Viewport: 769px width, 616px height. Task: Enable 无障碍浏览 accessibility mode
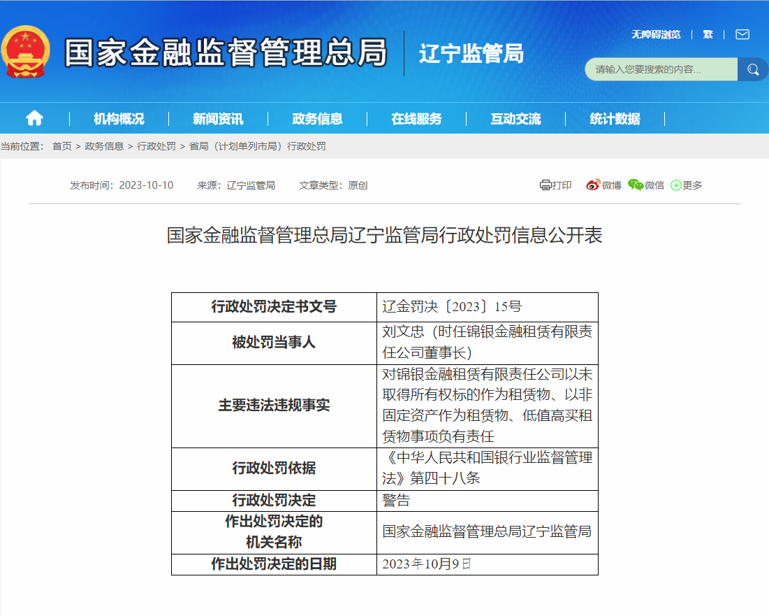[656, 34]
